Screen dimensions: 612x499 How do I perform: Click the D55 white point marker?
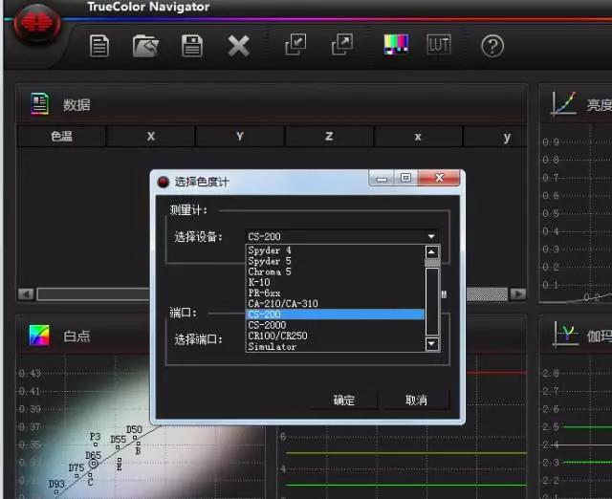click(x=118, y=447)
